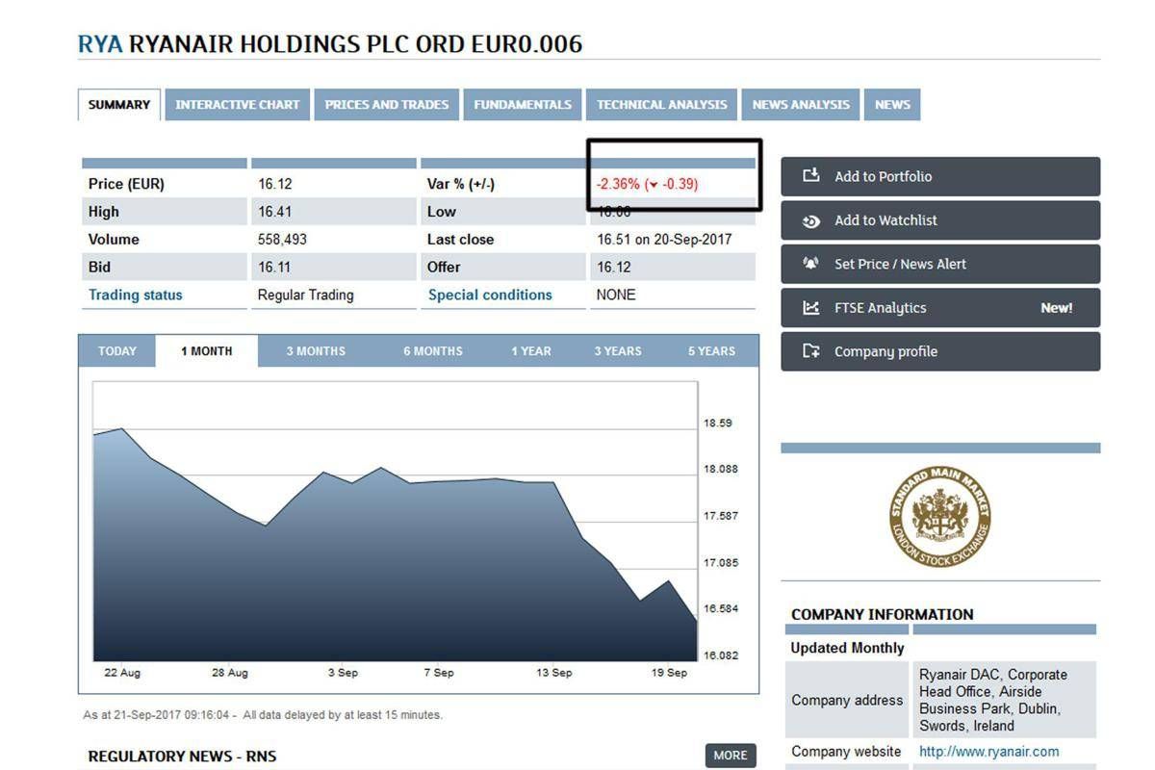1155x770 pixels.
Task: Switch to the Interactive Chart tab
Action: click(238, 105)
